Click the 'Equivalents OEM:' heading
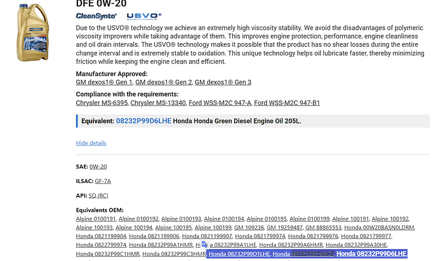This screenshot has height=261, width=438. (100, 210)
